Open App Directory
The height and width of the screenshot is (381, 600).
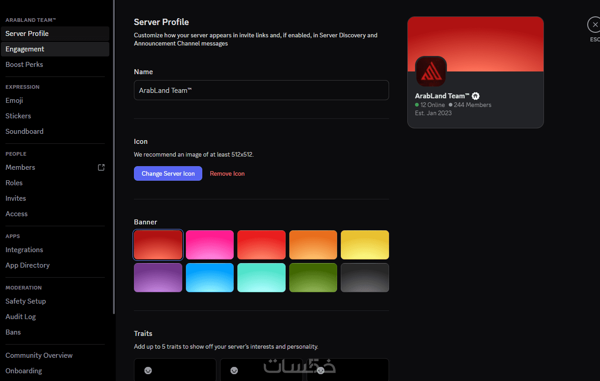[55, 265]
